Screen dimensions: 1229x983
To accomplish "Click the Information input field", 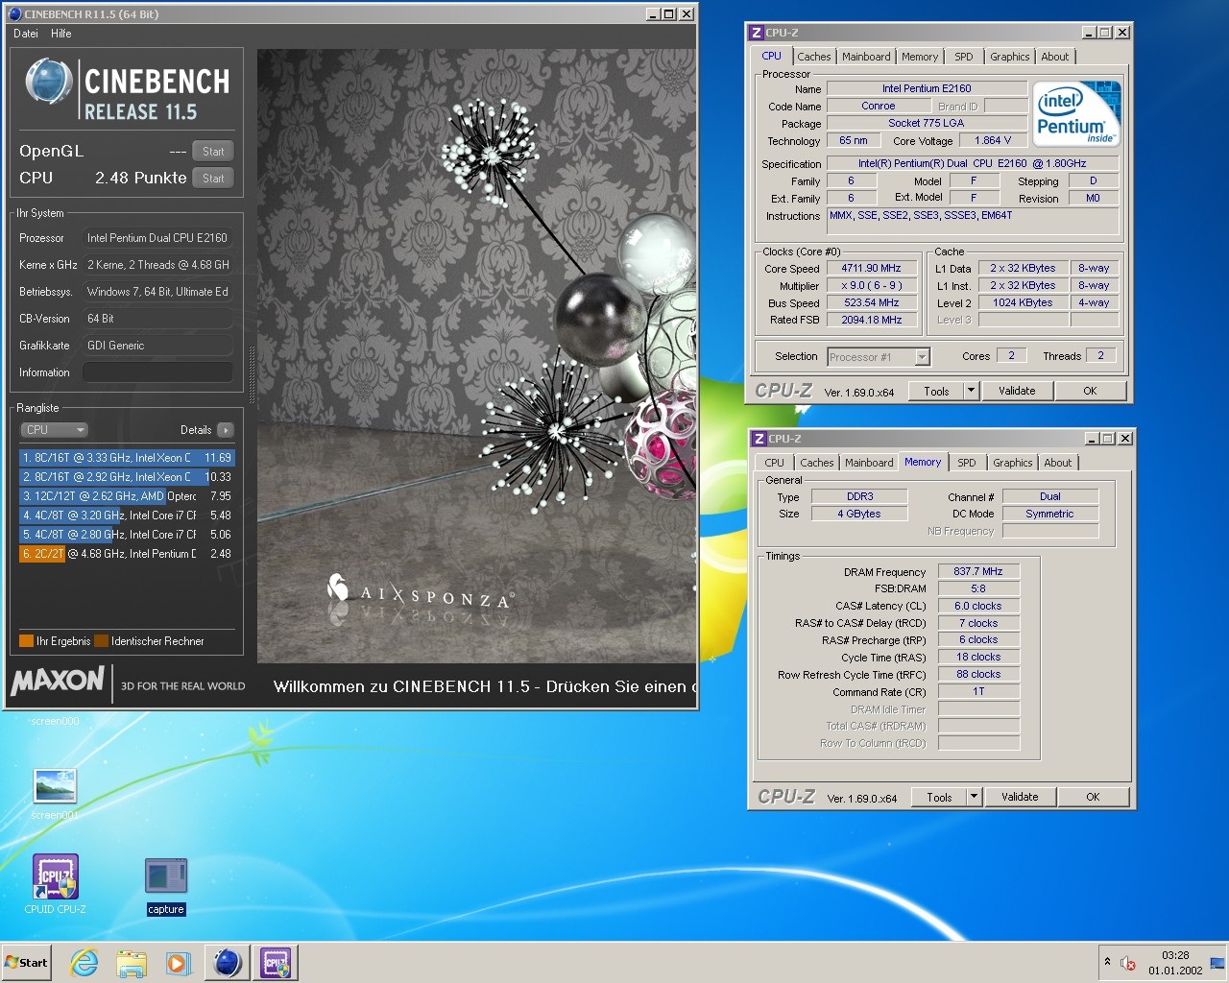I will pyautogui.click(x=157, y=372).
